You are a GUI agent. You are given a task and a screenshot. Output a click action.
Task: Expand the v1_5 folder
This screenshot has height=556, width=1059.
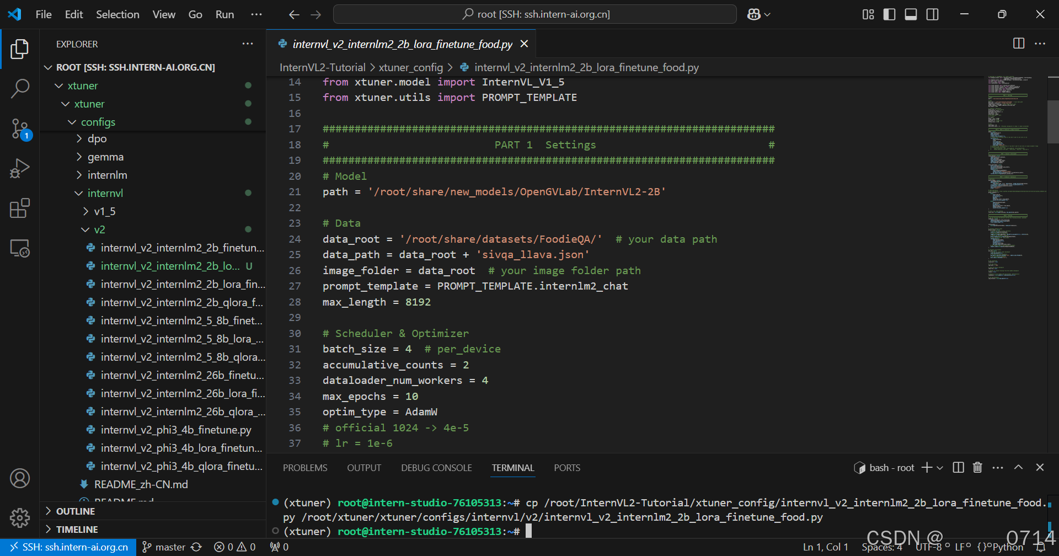click(x=85, y=211)
